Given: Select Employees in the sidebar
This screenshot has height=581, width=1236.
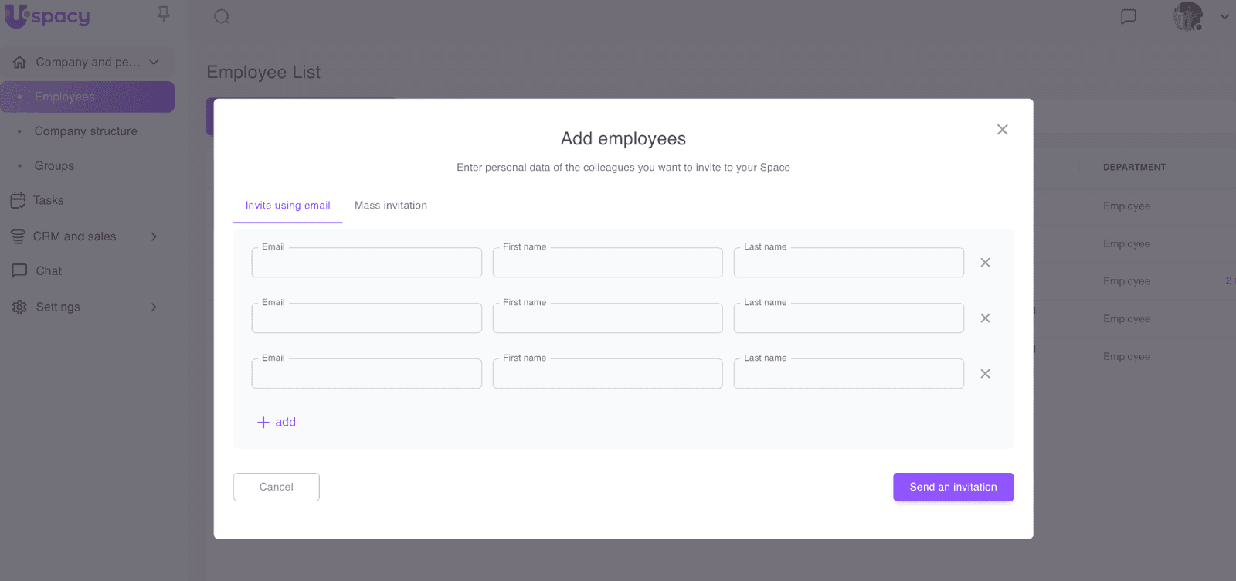Looking at the screenshot, I should (x=87, y=97).
